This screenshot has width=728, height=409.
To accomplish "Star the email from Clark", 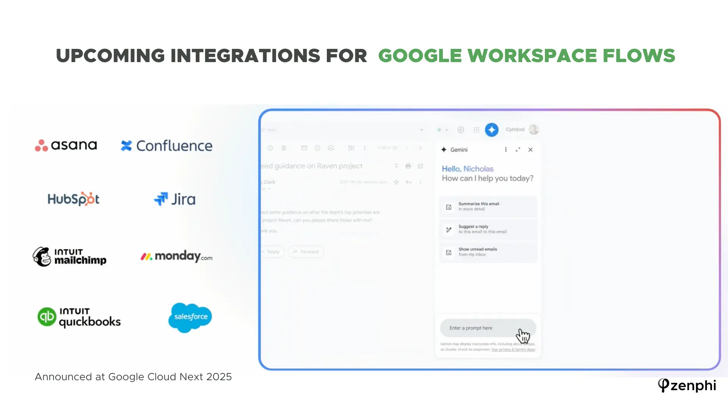I will pos(396,182).
